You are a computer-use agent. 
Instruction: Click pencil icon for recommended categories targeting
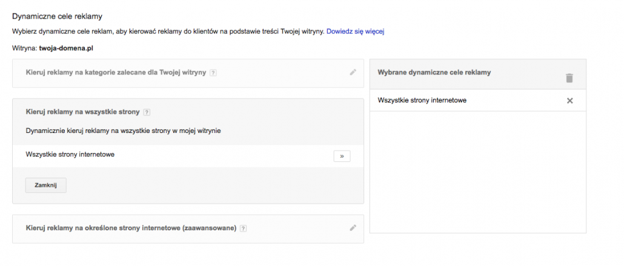353,73
